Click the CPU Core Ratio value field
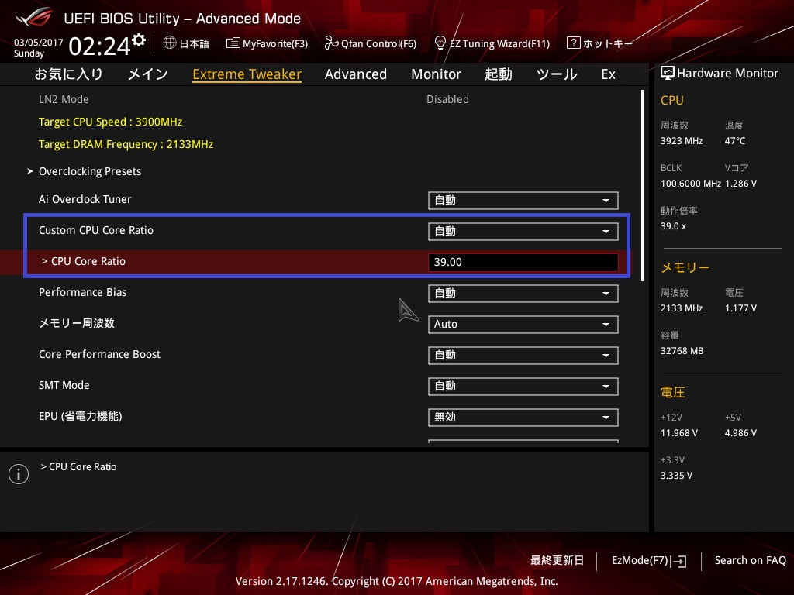Screen dimensions: 794x595 (x=523, y=262)
